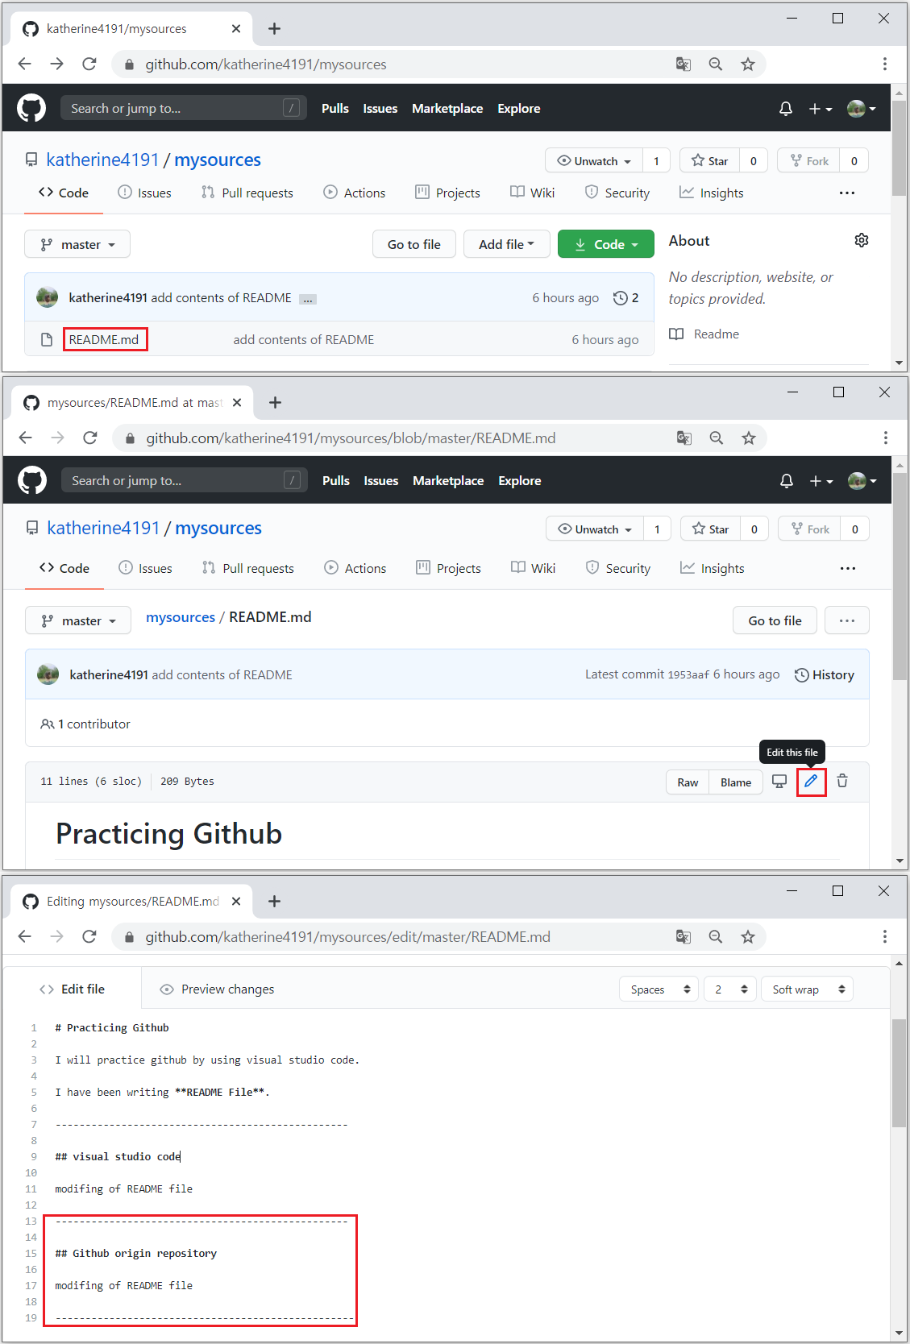This screenshot has height=1344, width=910.
Task: Open new tab plus in middle window
Action: [276, 402]
